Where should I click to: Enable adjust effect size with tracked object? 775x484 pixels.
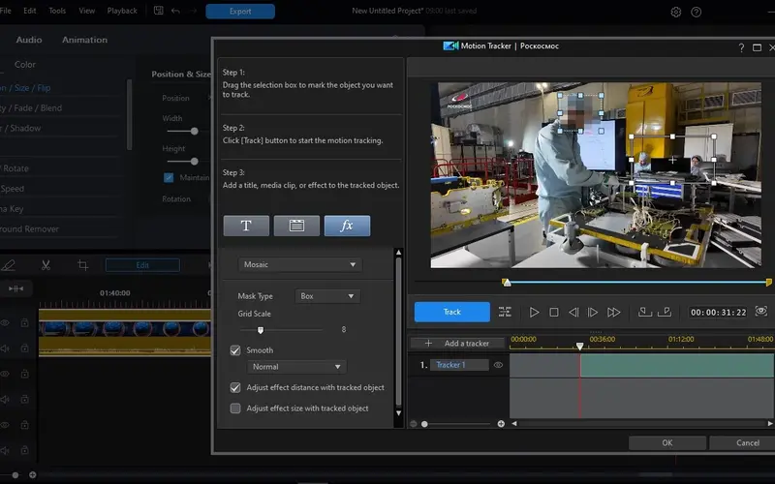pos(235,408)
